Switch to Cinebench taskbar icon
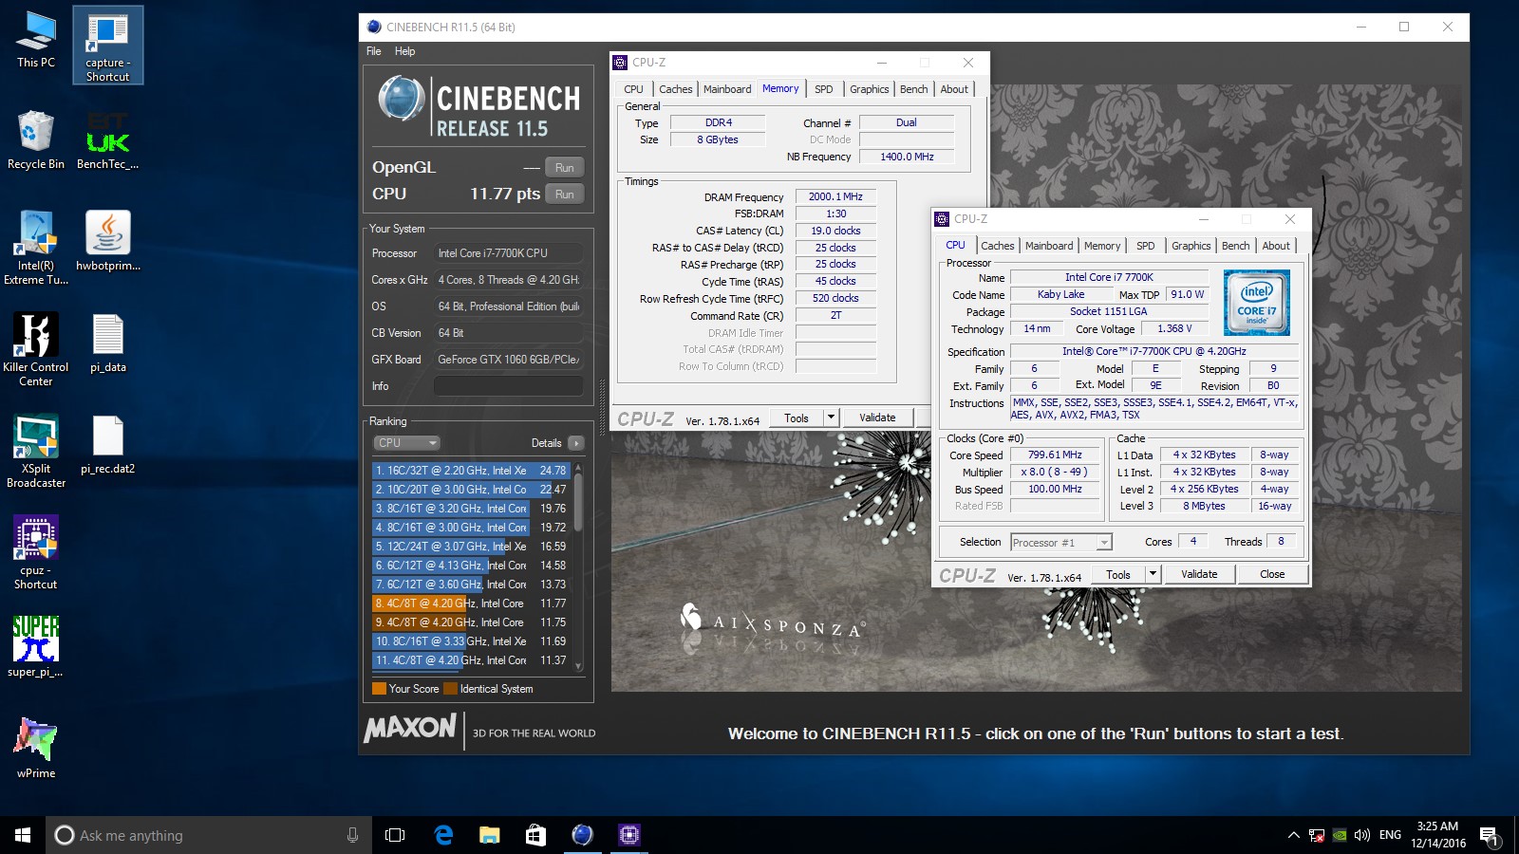The image size is (1519, 854). coord(583,835)
